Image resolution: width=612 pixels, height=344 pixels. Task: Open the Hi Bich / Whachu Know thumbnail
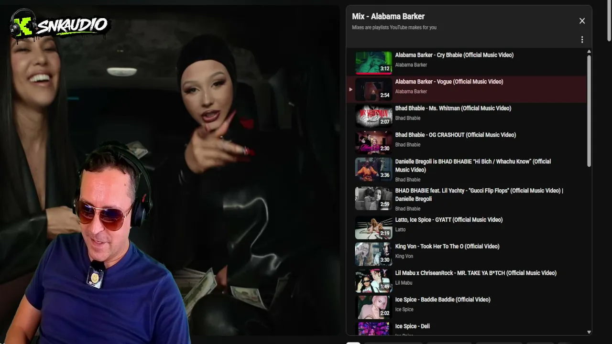click(373, 170)
